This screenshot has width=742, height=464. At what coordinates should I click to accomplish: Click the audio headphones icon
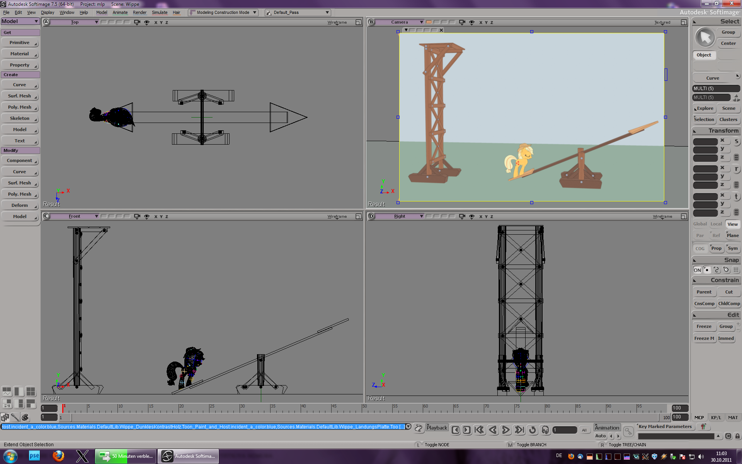[x=545, y=430]
